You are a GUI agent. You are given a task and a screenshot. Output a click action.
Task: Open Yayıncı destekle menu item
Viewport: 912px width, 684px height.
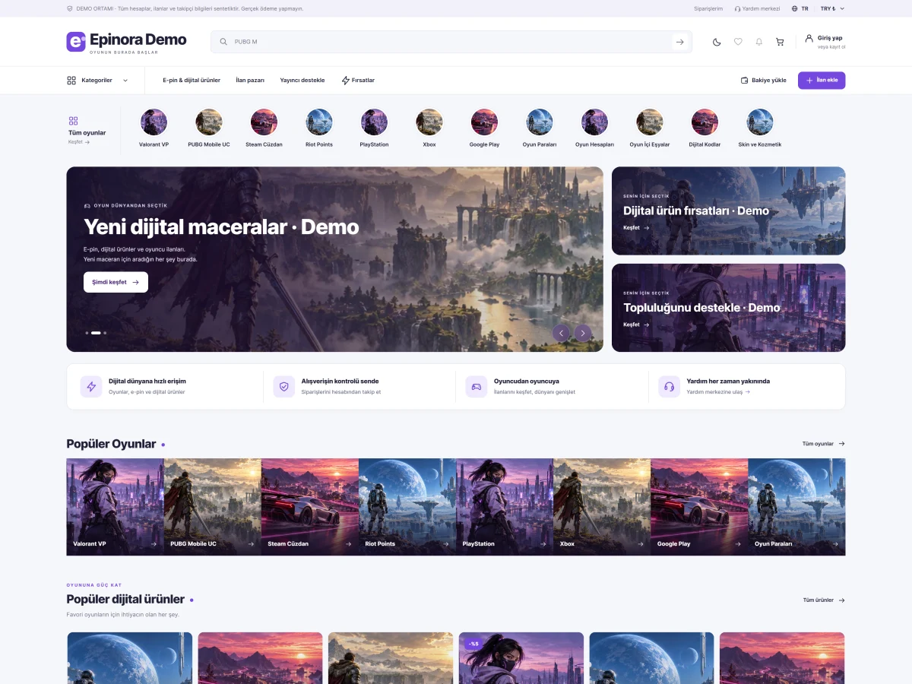tap(302, 81)
